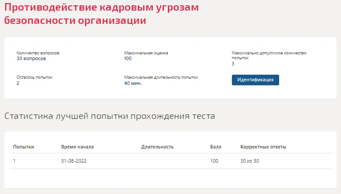Image resolution: width=341 pixels, height=194 pixels.
Task: Click the Корректные ответы column header
Action: pyautogui.click(x=263, y=147)
